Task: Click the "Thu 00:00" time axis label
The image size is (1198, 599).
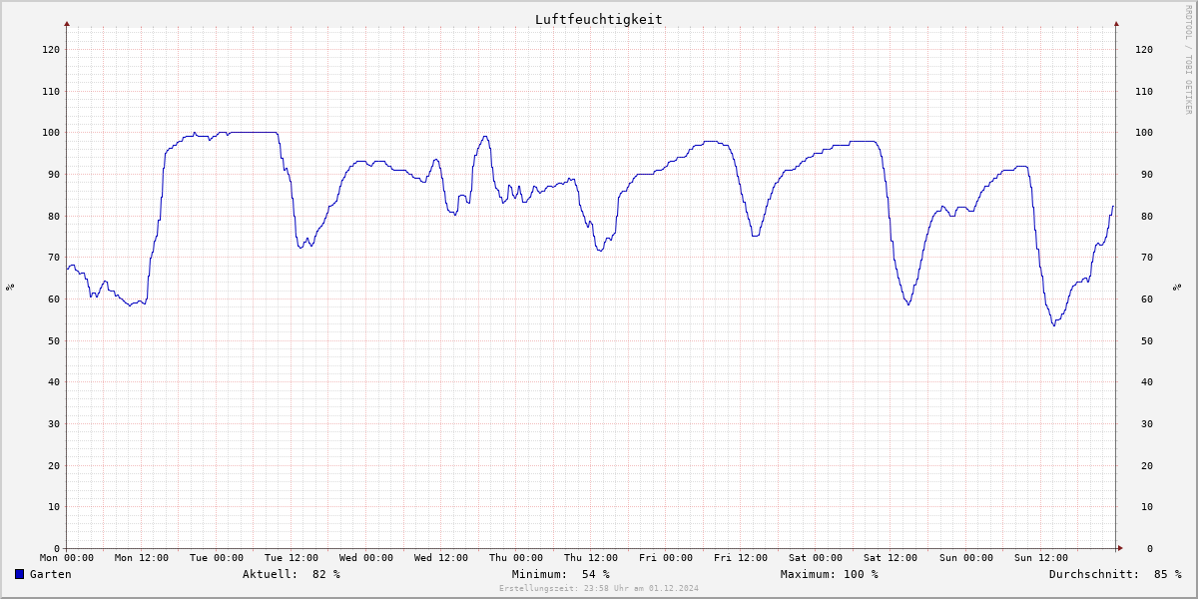Action: click(x=516, y=558)
